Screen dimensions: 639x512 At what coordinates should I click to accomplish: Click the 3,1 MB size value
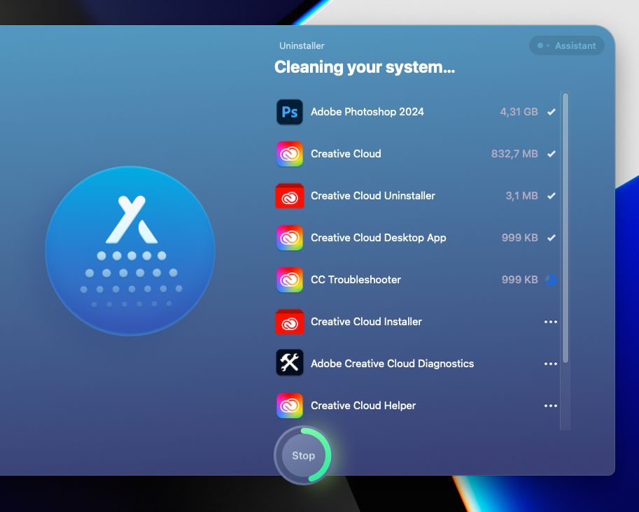point(521,196)
